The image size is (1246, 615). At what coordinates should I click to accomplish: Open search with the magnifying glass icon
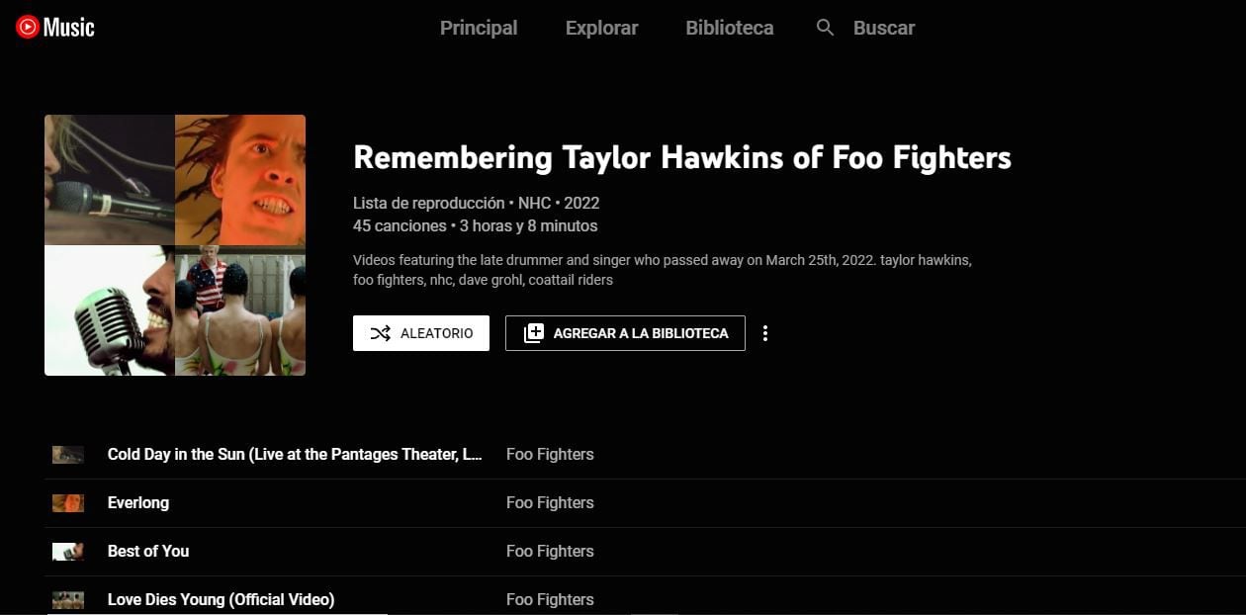pos(825,28)
